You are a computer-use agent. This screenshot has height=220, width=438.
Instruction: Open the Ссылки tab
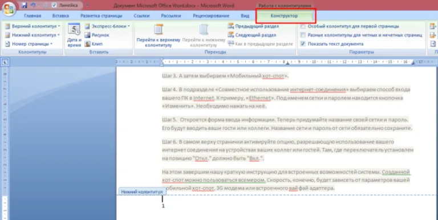pyautogui.click(x=141, y=16)
